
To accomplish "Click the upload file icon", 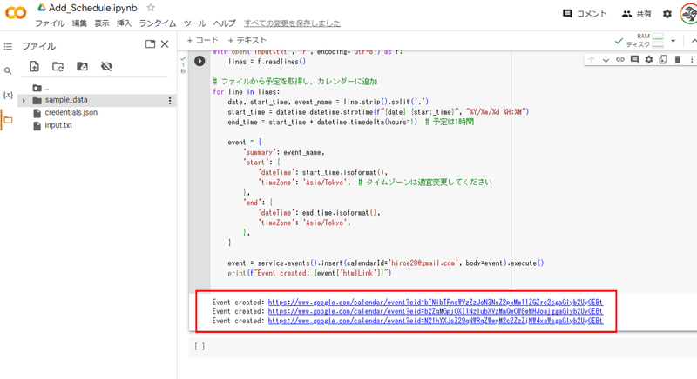I will tap(34, 66).
